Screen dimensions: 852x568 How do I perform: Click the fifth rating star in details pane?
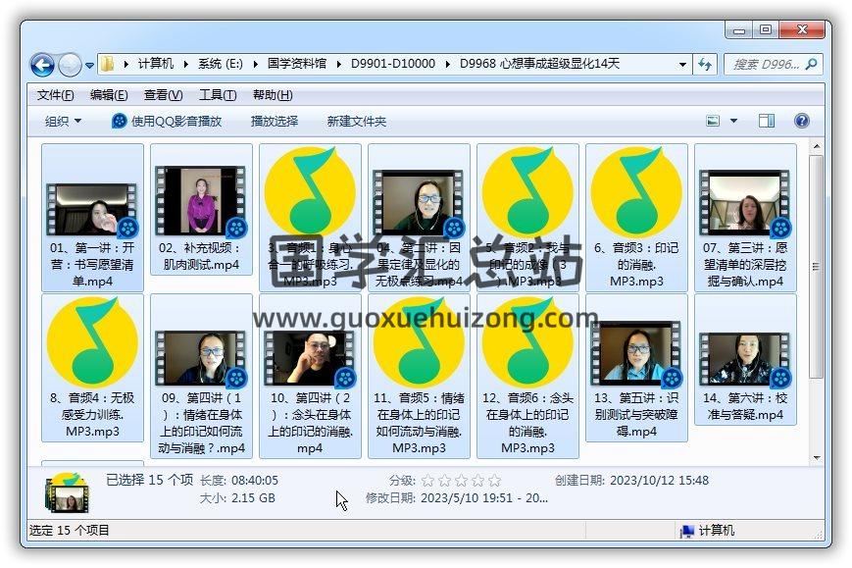(495, 481)
